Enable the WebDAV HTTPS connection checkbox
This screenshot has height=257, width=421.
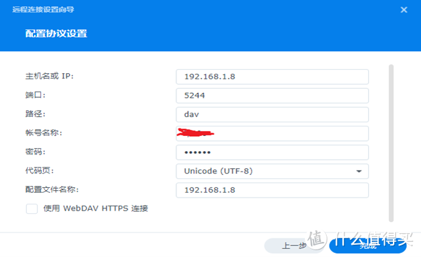point(31,208)
